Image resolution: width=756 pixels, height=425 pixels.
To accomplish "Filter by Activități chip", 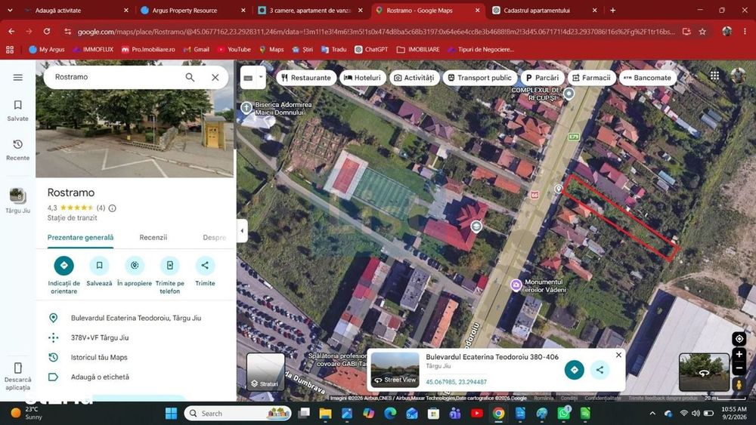I will pos(414,78).
